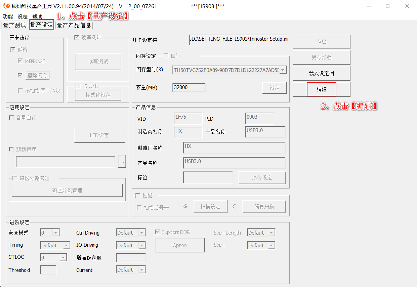Switch to the 量产产品信息 tab
Screen dimensions: 417x287
coord(74,25)
